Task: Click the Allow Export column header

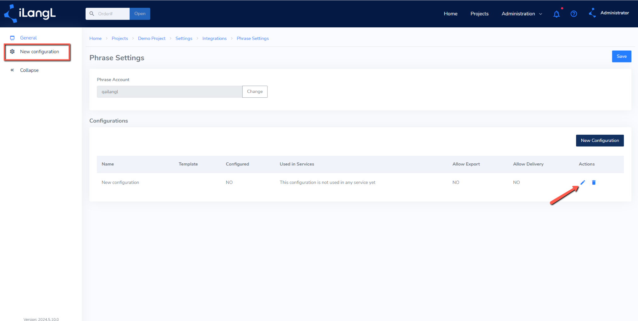Action: pyautogui.click(x=466, y=164)
